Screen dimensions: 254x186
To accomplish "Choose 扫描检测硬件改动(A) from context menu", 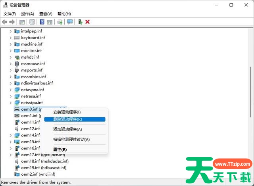I will pos(75,139).
